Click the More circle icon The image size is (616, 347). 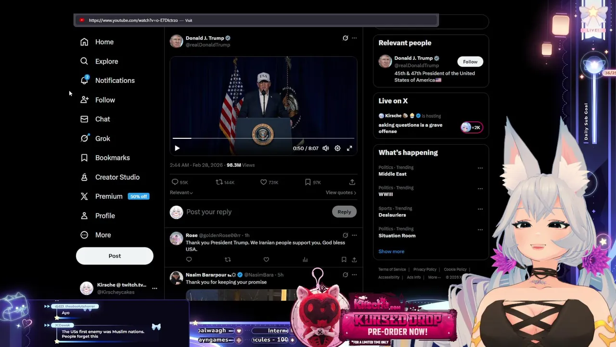tap(84, 235)
